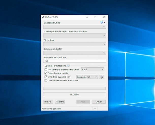Minimize the Rufus window
This screenshot has width=155, height=125.
click(87, 17)
